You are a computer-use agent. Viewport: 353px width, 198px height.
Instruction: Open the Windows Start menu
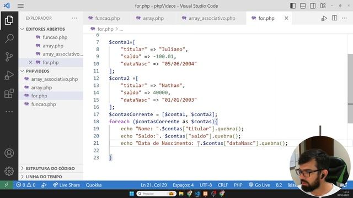pyautogui.click(x=132, y=194)
